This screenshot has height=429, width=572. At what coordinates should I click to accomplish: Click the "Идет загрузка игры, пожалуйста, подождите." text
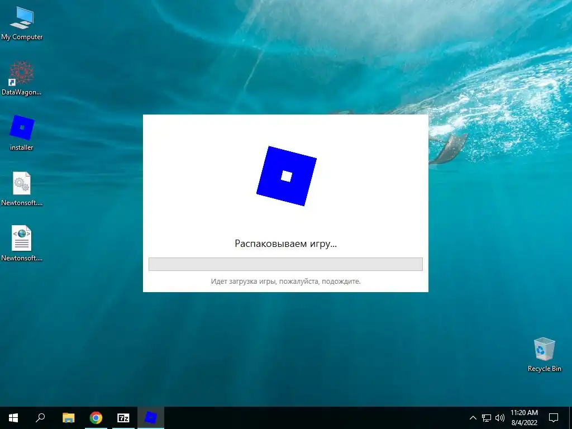[285, 282]
